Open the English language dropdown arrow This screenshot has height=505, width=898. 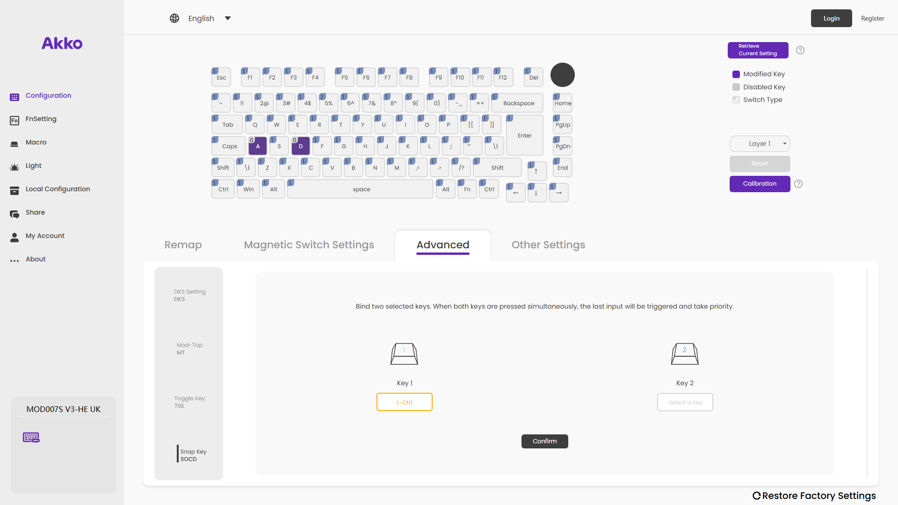tap(228, 18)
